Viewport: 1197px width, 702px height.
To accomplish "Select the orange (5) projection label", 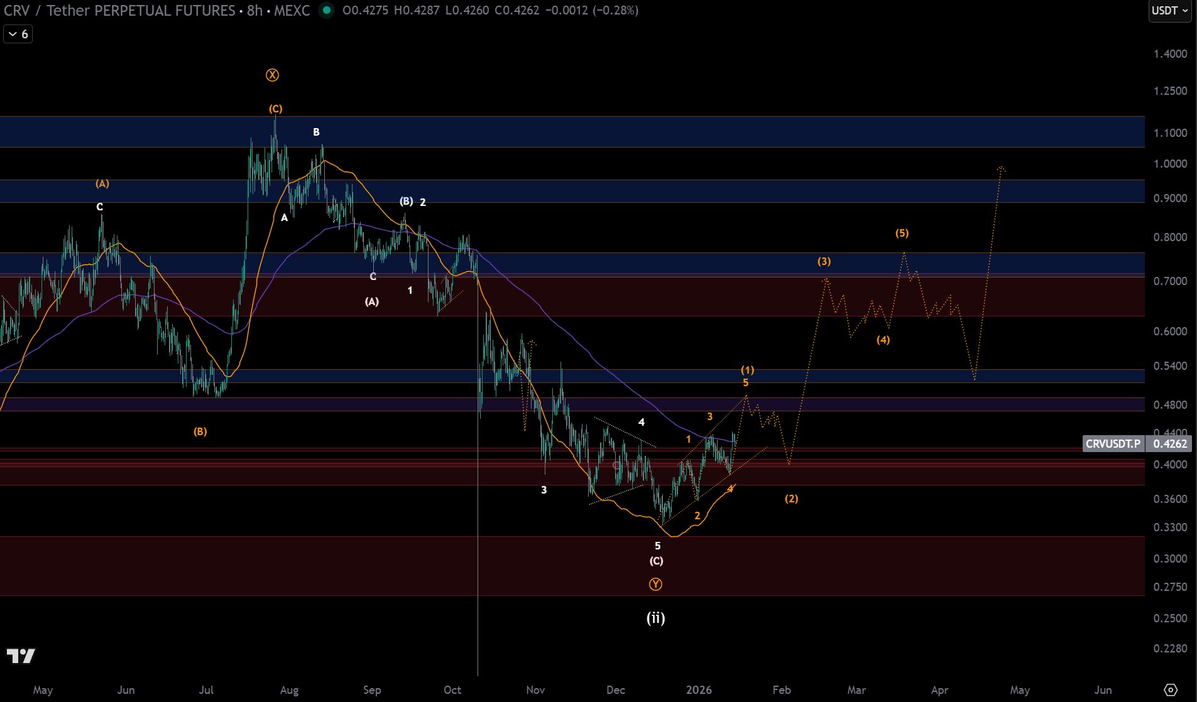I will pos(902,234).
